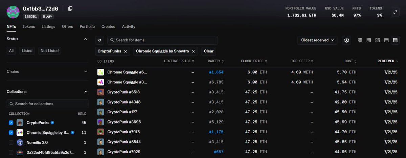Image resolution: width=406 pixels, height=158 pixels.
Task: Uncheck the Chromie Squiggle collection checkbox
Action: click(x=11, y=133)
